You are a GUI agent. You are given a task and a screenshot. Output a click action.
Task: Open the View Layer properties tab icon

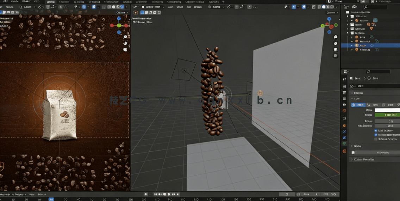pos(344,98)
